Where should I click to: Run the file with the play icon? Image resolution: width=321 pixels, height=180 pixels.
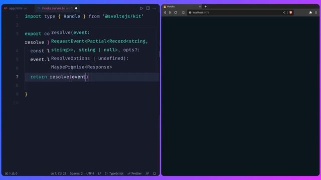click(x=141, y=8)
